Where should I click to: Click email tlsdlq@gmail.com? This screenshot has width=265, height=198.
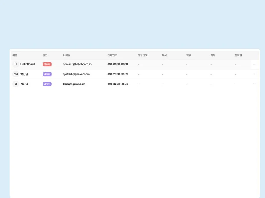pos(74,84)
